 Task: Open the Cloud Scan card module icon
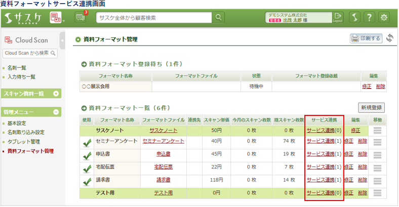click(x=56, y=18)
